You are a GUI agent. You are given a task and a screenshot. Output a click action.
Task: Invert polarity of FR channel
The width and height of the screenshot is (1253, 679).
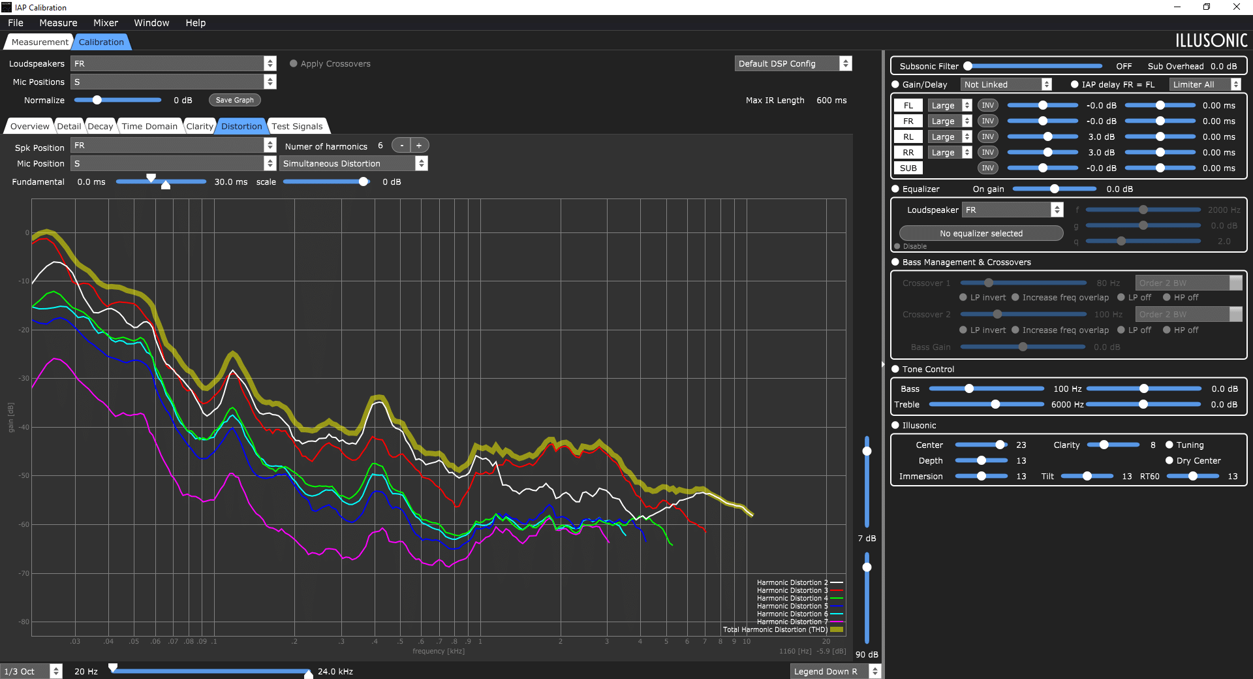tap(988, 121)
